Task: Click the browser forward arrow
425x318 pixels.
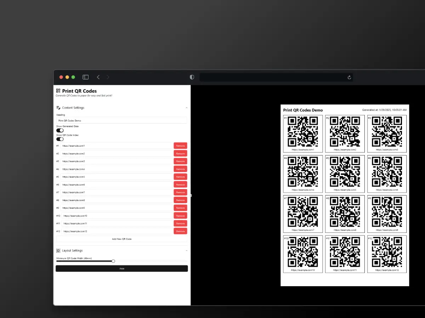Action: 108,77
